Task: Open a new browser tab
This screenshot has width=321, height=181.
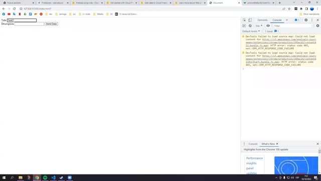Action: pos(280,3)
